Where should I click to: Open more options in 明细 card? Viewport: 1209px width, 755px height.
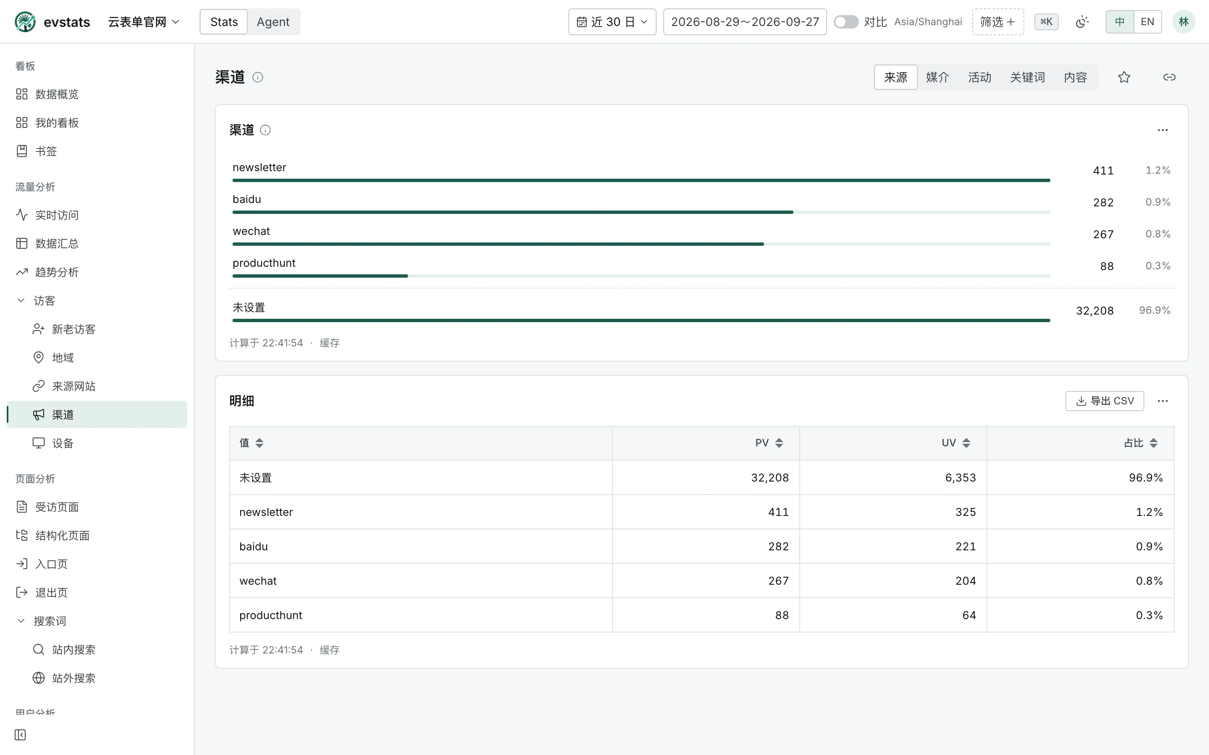click(x=1162, y=401)
